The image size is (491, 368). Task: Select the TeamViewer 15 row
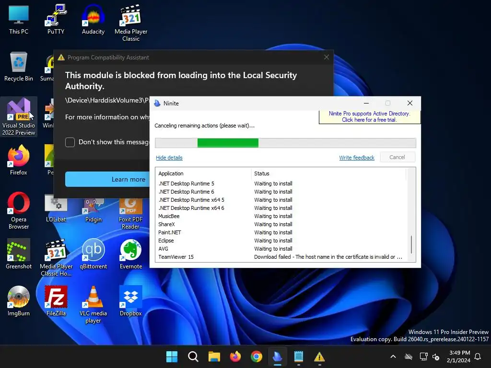click(281, 257)
